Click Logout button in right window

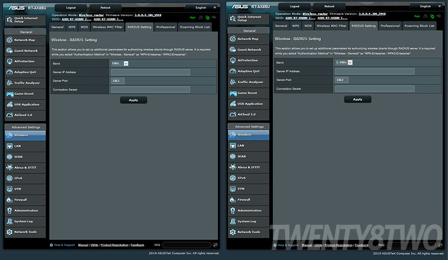pos(295,6)
